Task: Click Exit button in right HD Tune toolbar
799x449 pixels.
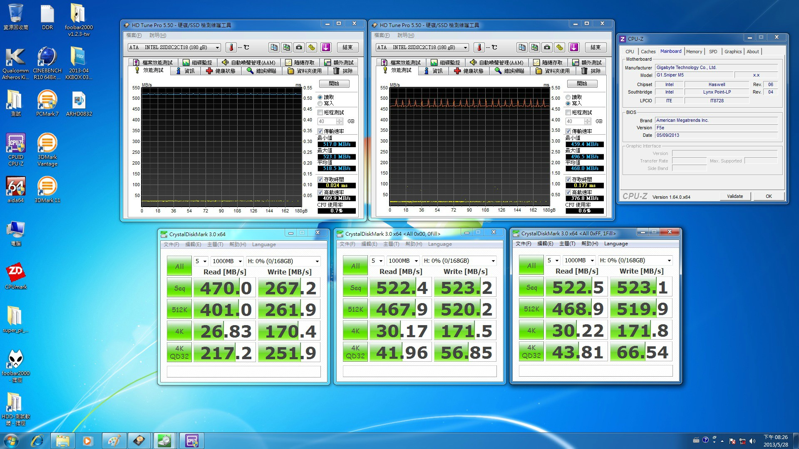Action: coord(595,47)
